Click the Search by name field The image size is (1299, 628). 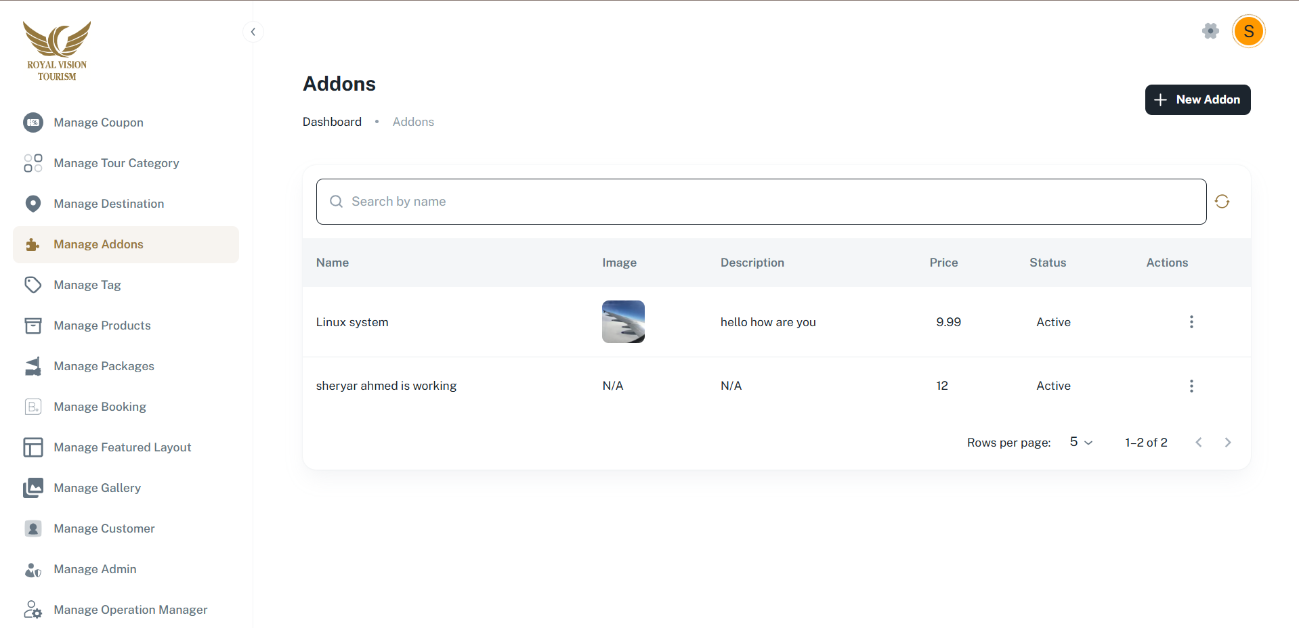point(761,202)
